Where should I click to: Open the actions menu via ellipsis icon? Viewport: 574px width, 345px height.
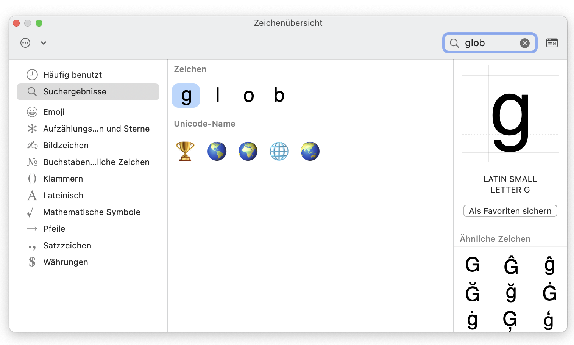tap(25, 42)
